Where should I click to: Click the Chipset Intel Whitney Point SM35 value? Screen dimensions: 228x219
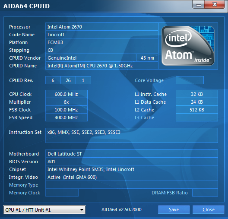(132, 169)
